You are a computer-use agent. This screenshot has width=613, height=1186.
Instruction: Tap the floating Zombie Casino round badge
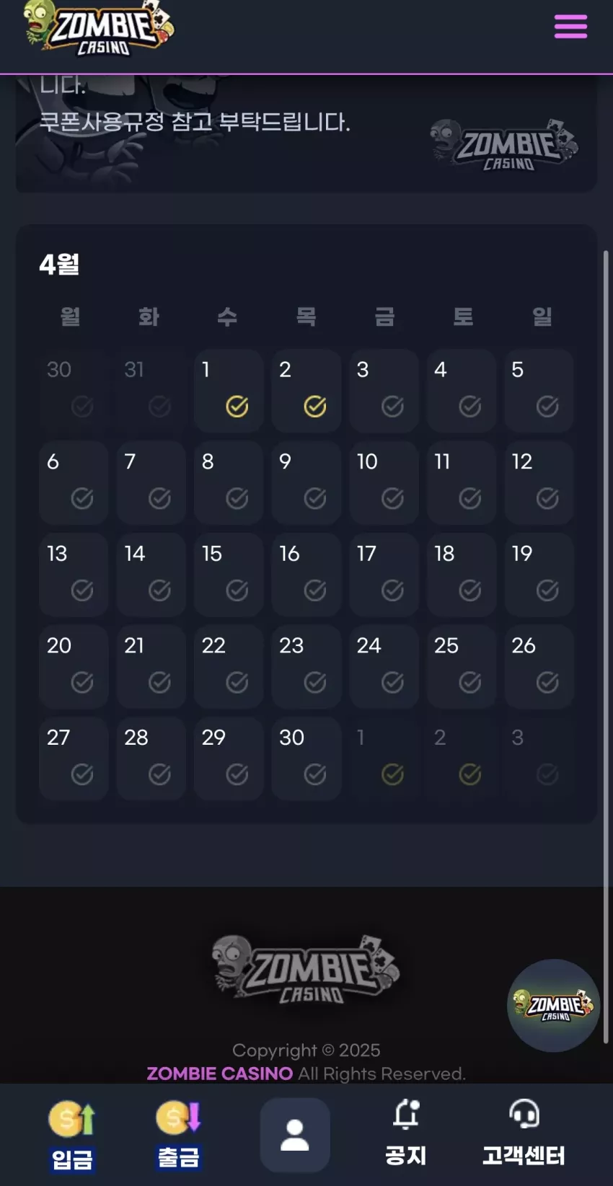[554, 1005]
